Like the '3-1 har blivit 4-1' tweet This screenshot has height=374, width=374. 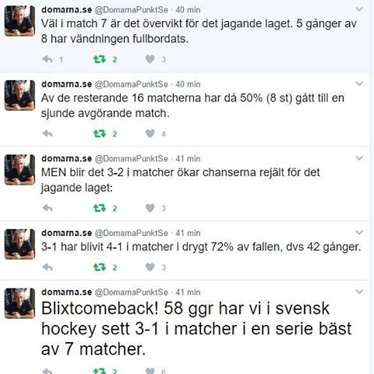[150, 267]
